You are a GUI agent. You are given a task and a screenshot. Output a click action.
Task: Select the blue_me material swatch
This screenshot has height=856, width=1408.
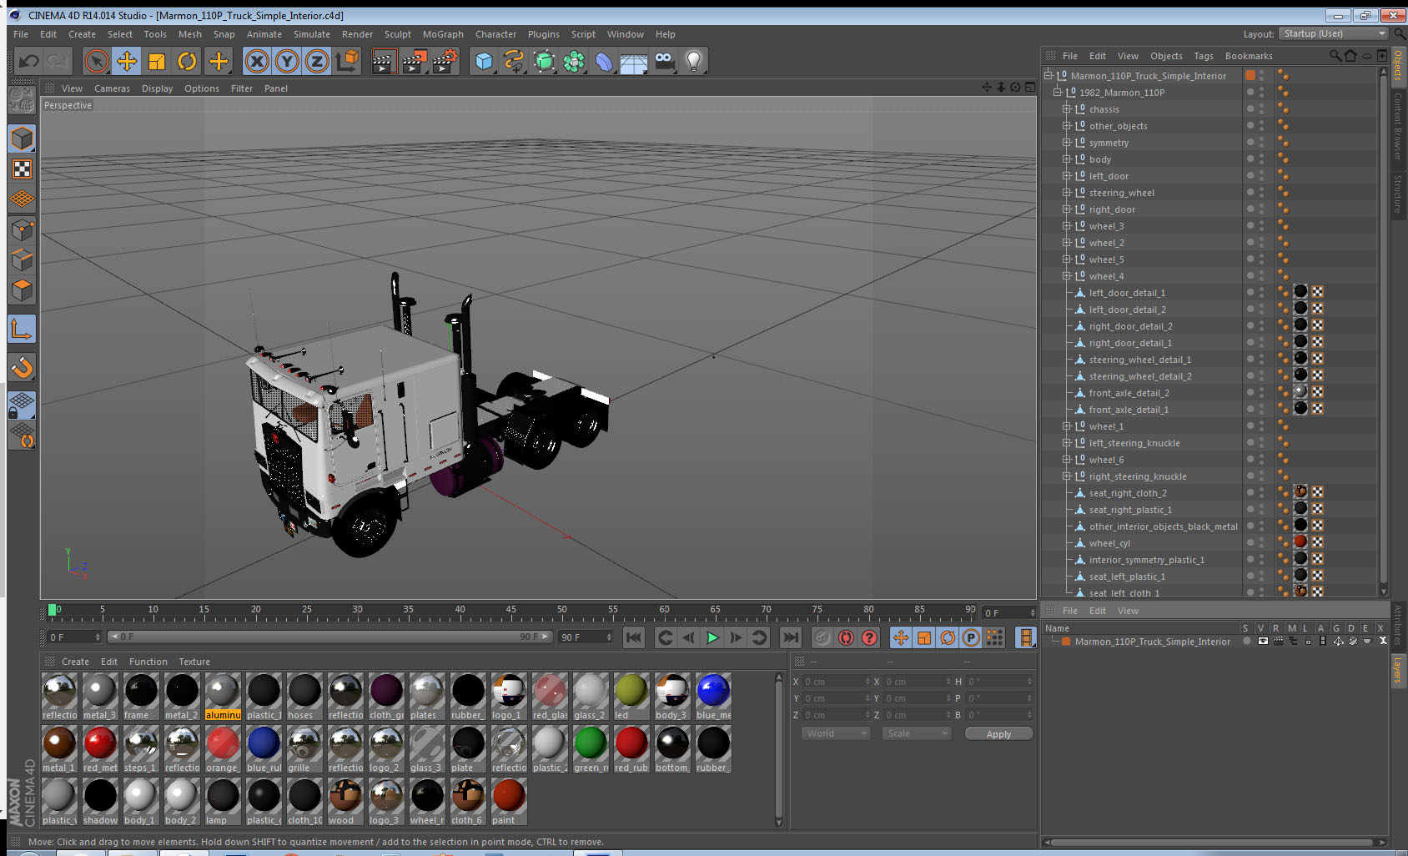point(713,697)
